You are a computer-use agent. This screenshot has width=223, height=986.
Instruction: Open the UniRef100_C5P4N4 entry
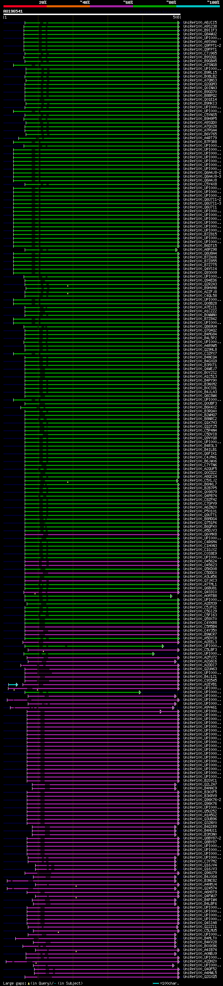pos(200,430)
